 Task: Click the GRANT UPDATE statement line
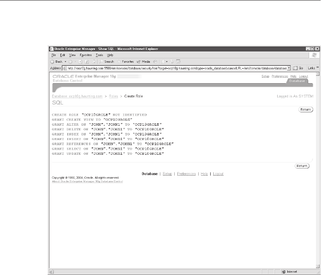tap(108, 154)
